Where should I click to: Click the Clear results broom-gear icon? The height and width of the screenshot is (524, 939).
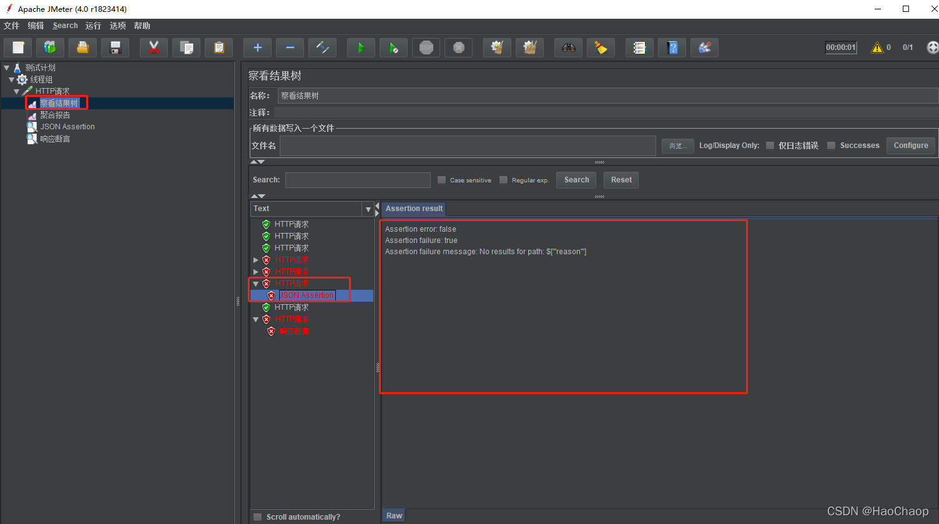click(497, 47)
